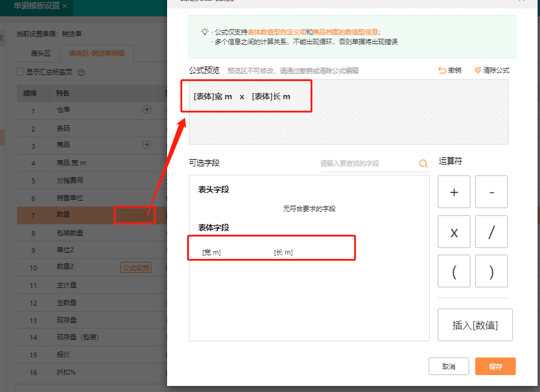This screenshot has width=540, height=392.
Task: Click the 清除公式 clear formula icon
Action: [x=478, y=70]
